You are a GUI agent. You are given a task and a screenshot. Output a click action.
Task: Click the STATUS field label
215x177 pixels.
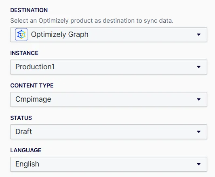click(x=21, y=118)
